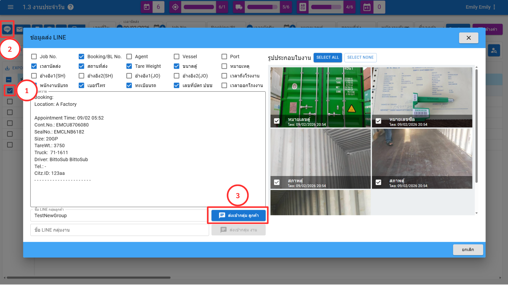Click the LINE chat icon in the toolbar
Screen dimensions: 508x285
(x=7, y=29)
